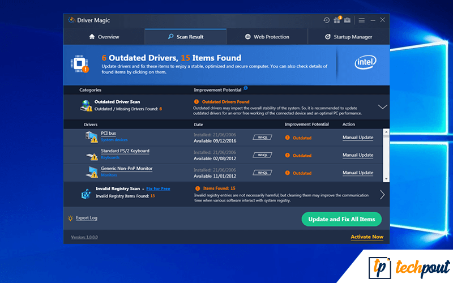Image resolution: width=453 pixels, height=283 pixels.
Task: Open the Generic Non-PnP Monitor name link
Action: (x=126, y=168)
